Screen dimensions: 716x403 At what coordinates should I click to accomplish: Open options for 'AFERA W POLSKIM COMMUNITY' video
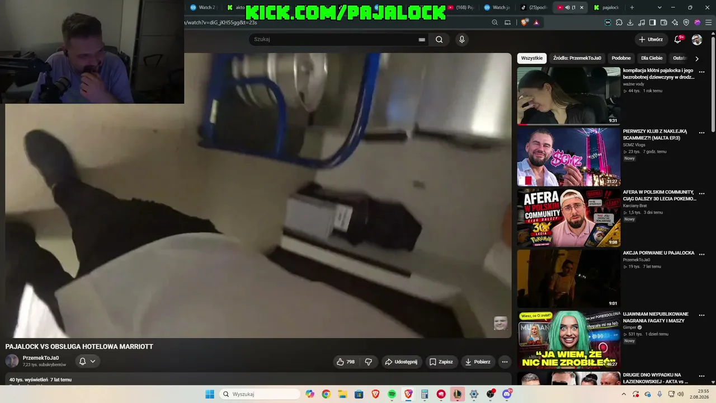tap(701, 194)
